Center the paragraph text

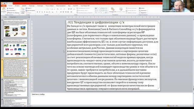click(63, 12)
